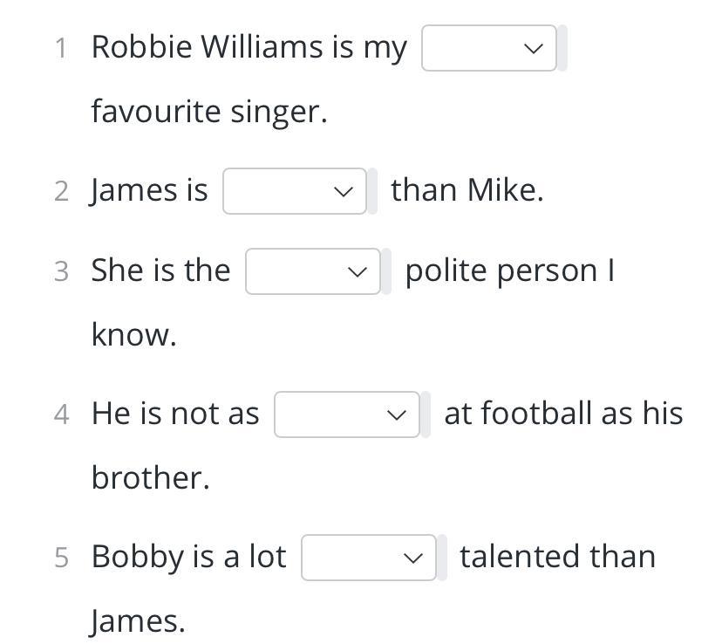Click the text "than Mike."
This screenshot has height=644, width=722.
(x=467, y=189)
